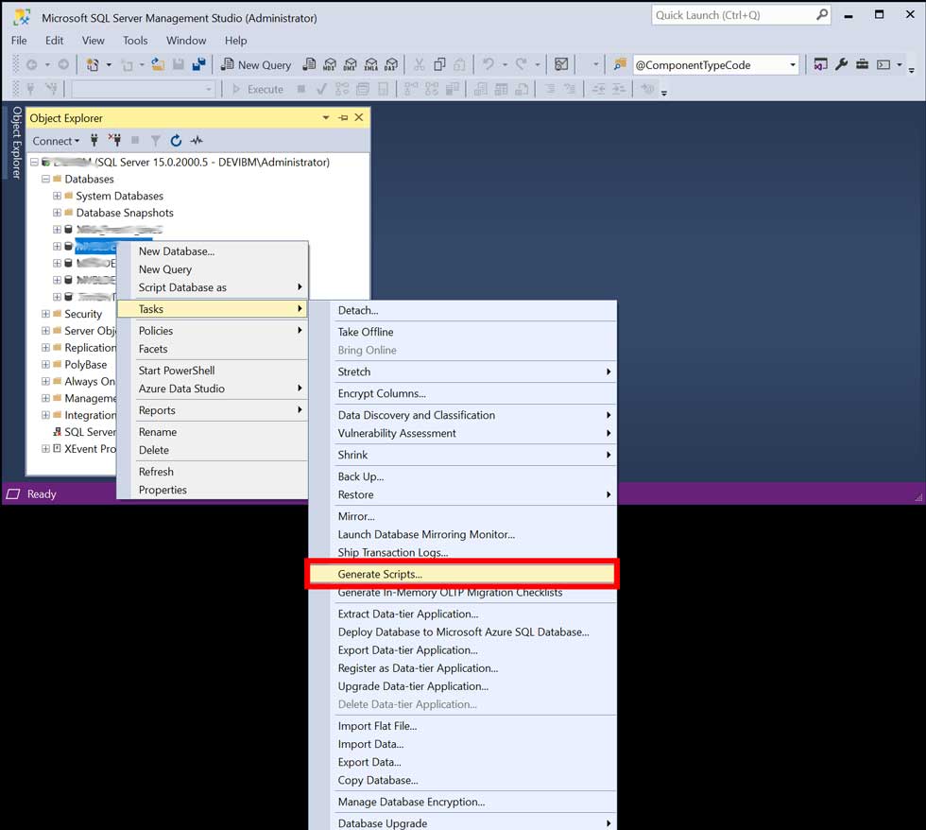Click the XMLA query icon
926x830 pixels.
click(370, 65)
